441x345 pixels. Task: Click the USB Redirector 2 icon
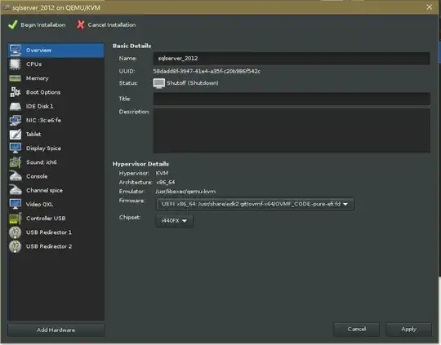[x=16, y=246]
